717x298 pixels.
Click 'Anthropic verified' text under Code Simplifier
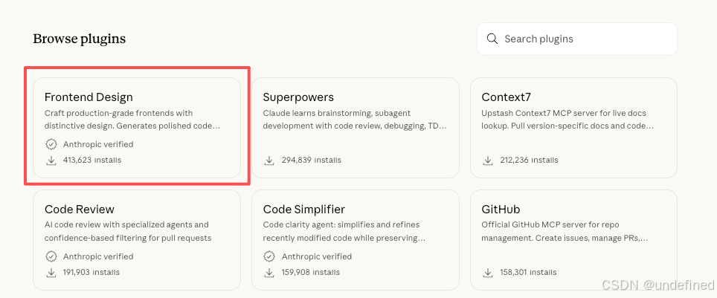(317, 256)
